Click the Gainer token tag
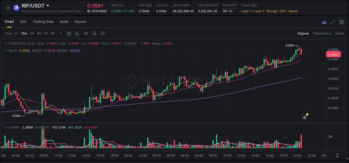Viewport: 349px width, 163px height. click(293, 11)
